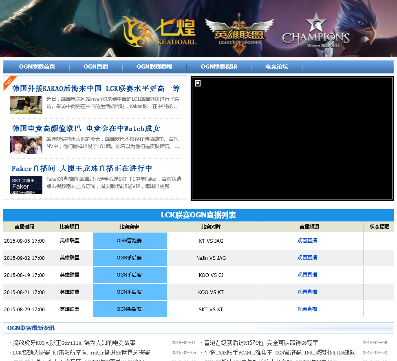The width and height of the screenshot is (397, 361).
Task: Click the 状态提醒 column header
Action: [379, 227]
